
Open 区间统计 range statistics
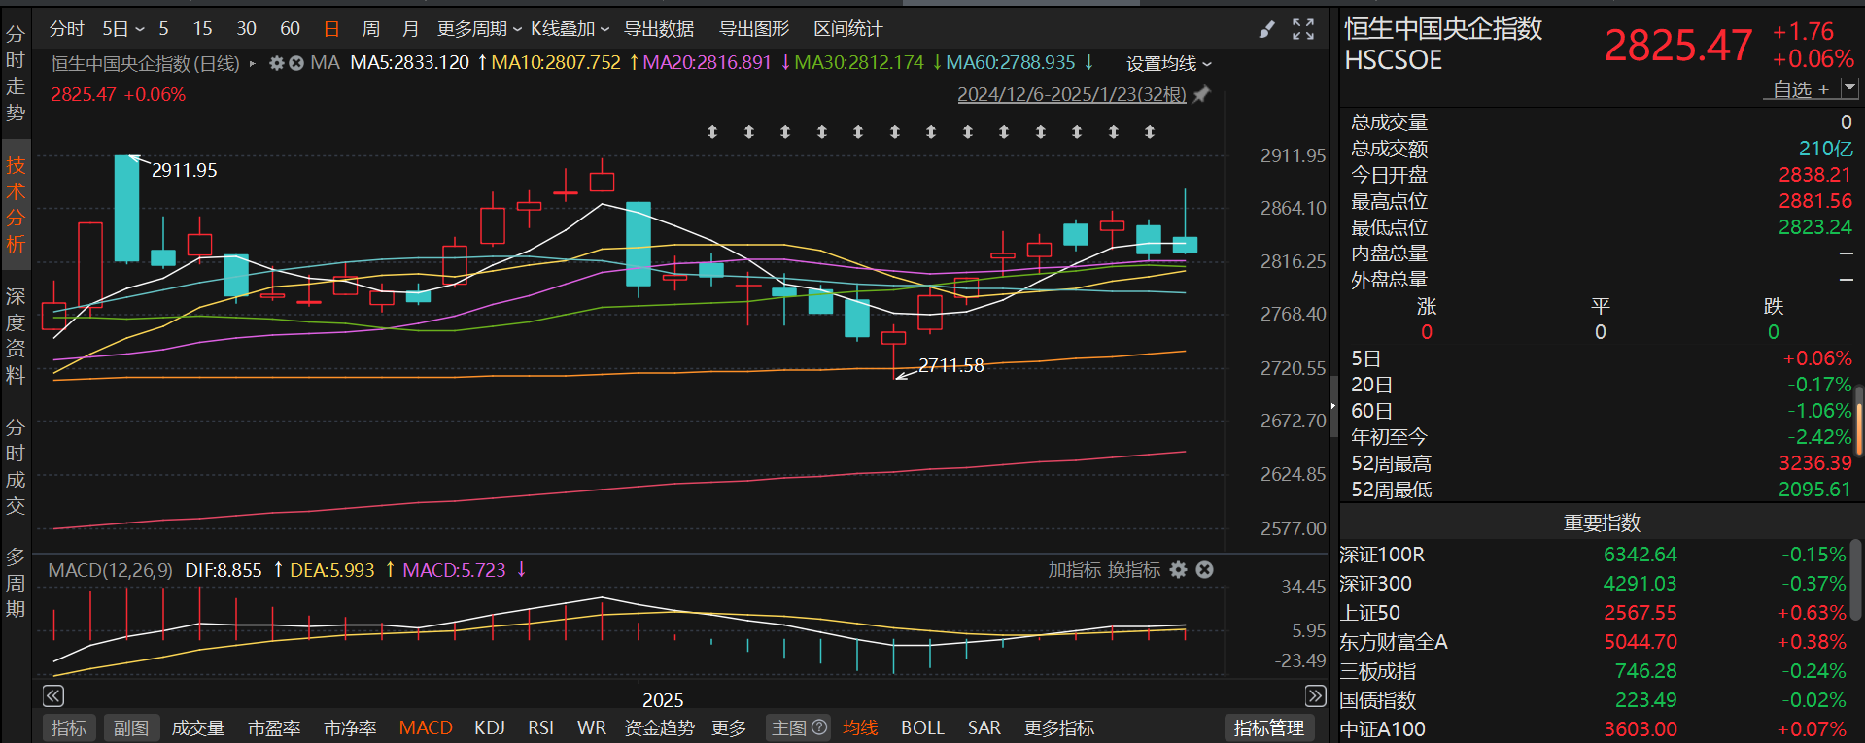(848, 29)
